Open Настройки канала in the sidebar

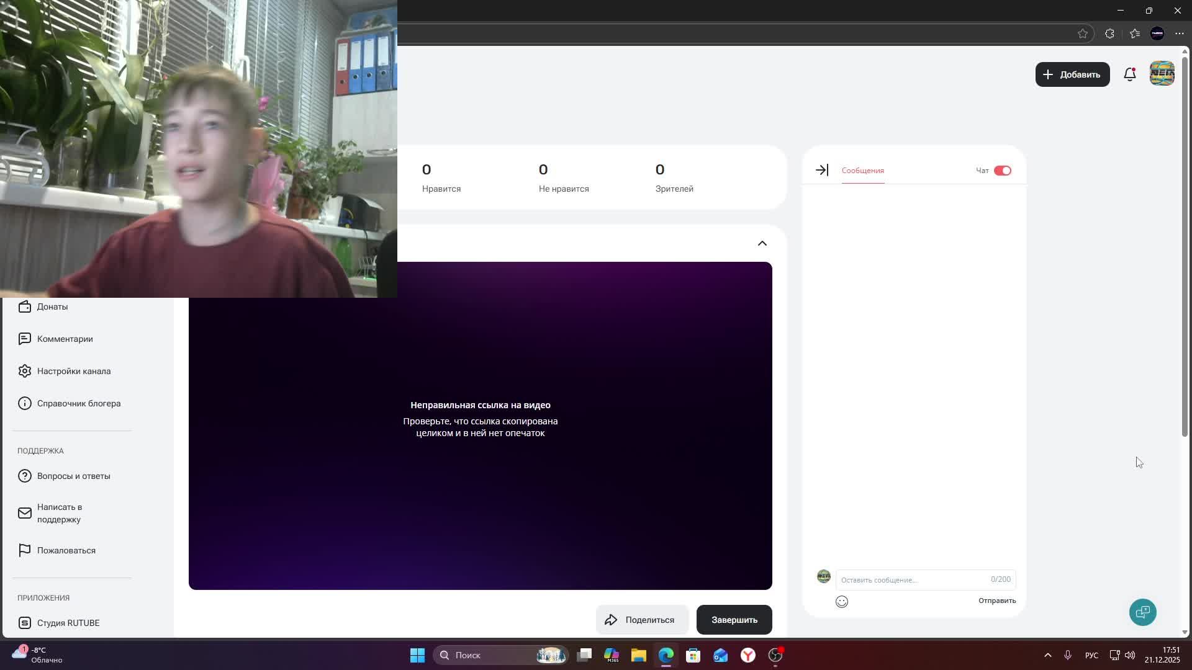73,371
